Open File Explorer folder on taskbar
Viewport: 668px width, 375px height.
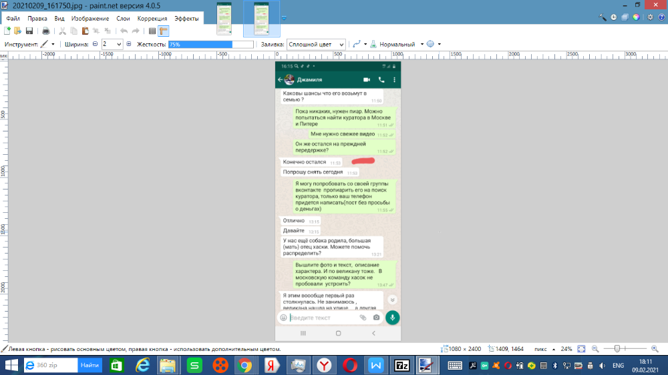(x=168, y=365)
